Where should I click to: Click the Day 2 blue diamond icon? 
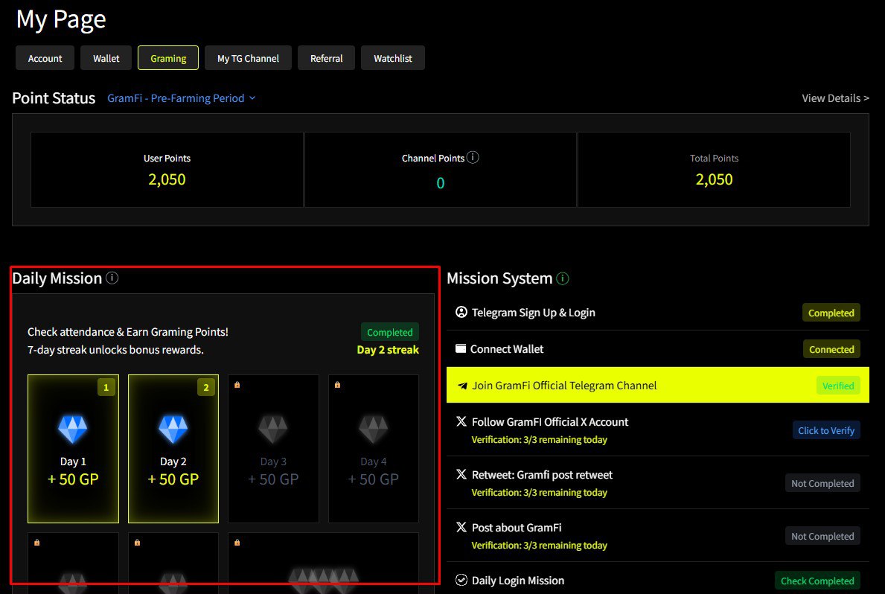click(173, 429)
